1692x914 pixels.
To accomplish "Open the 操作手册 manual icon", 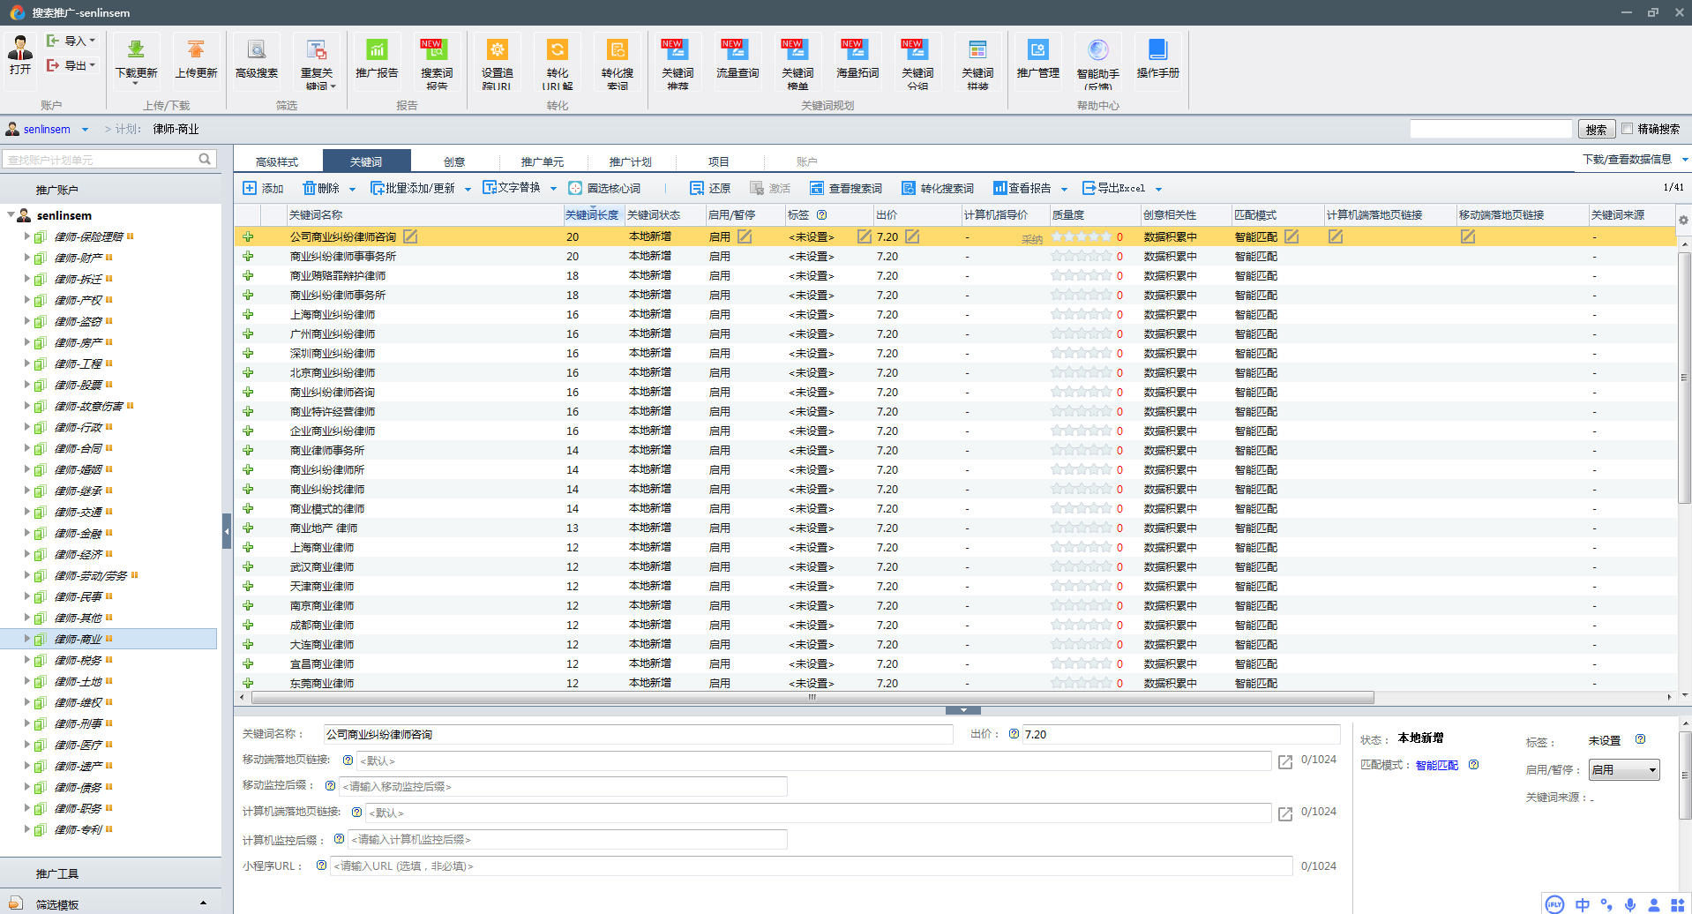I will pos(1157,51).
